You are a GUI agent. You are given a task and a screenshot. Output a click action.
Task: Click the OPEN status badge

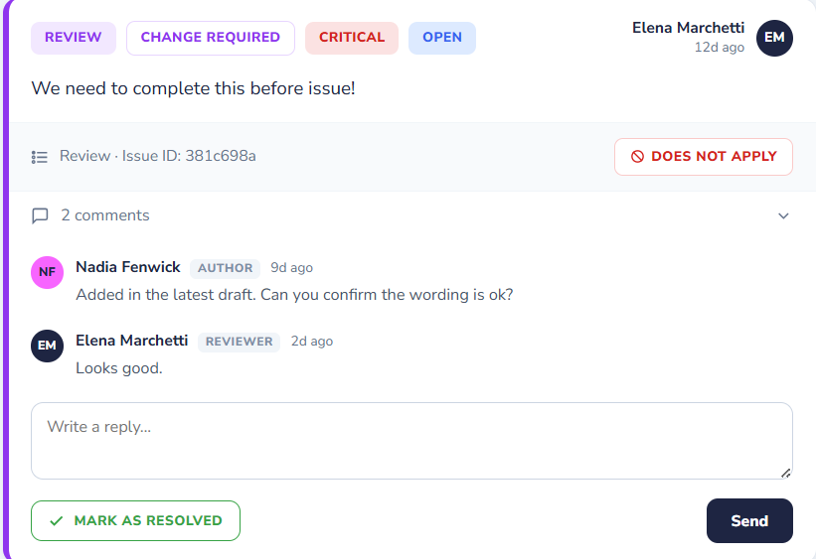442,38
